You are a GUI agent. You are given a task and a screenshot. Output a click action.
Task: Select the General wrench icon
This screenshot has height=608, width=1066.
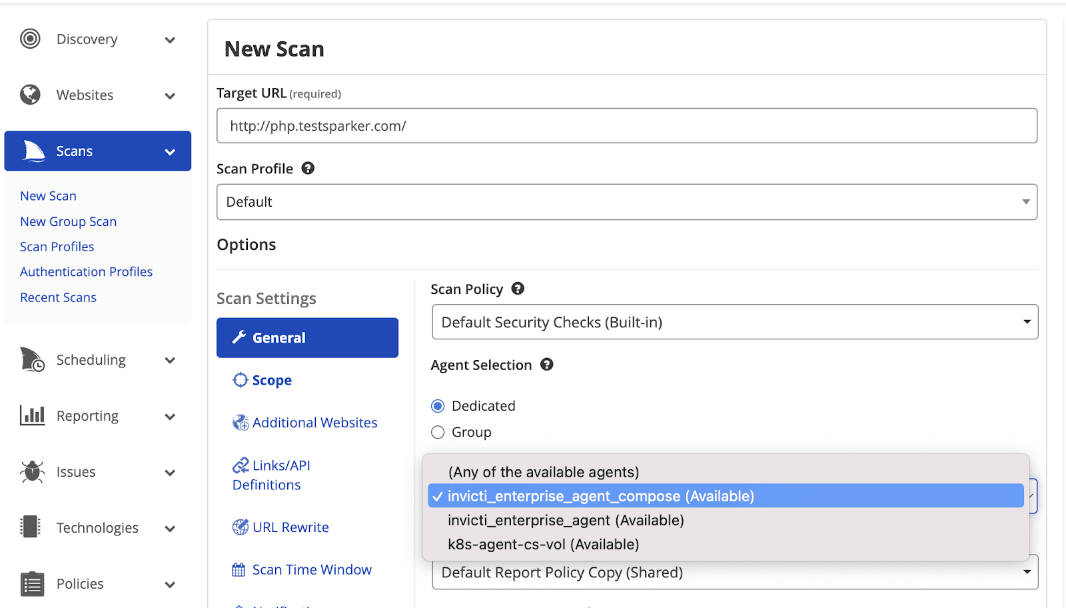point(239,337)
